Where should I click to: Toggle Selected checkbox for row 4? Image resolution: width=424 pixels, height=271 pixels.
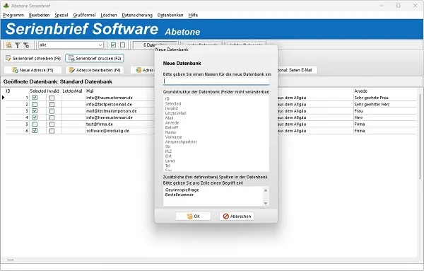[x=35, y=117]
